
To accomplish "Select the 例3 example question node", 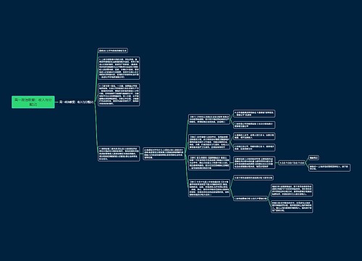I will click(209, 162).
